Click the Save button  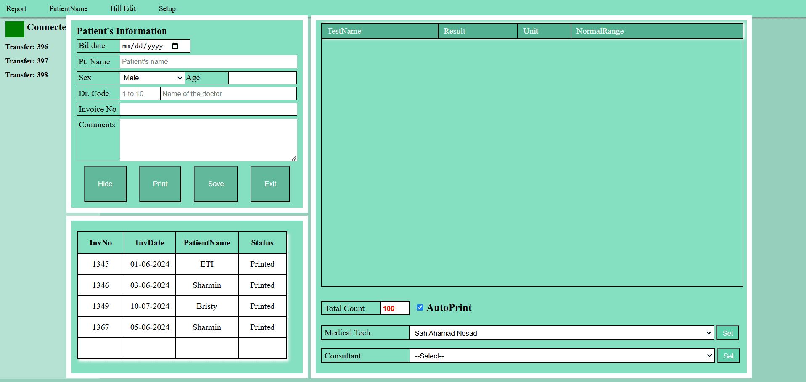pos(216,184)
